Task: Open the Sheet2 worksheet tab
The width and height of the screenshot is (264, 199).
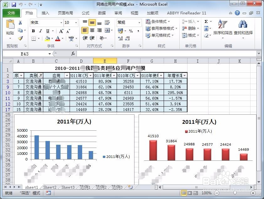Action: [x=50, y=187]
